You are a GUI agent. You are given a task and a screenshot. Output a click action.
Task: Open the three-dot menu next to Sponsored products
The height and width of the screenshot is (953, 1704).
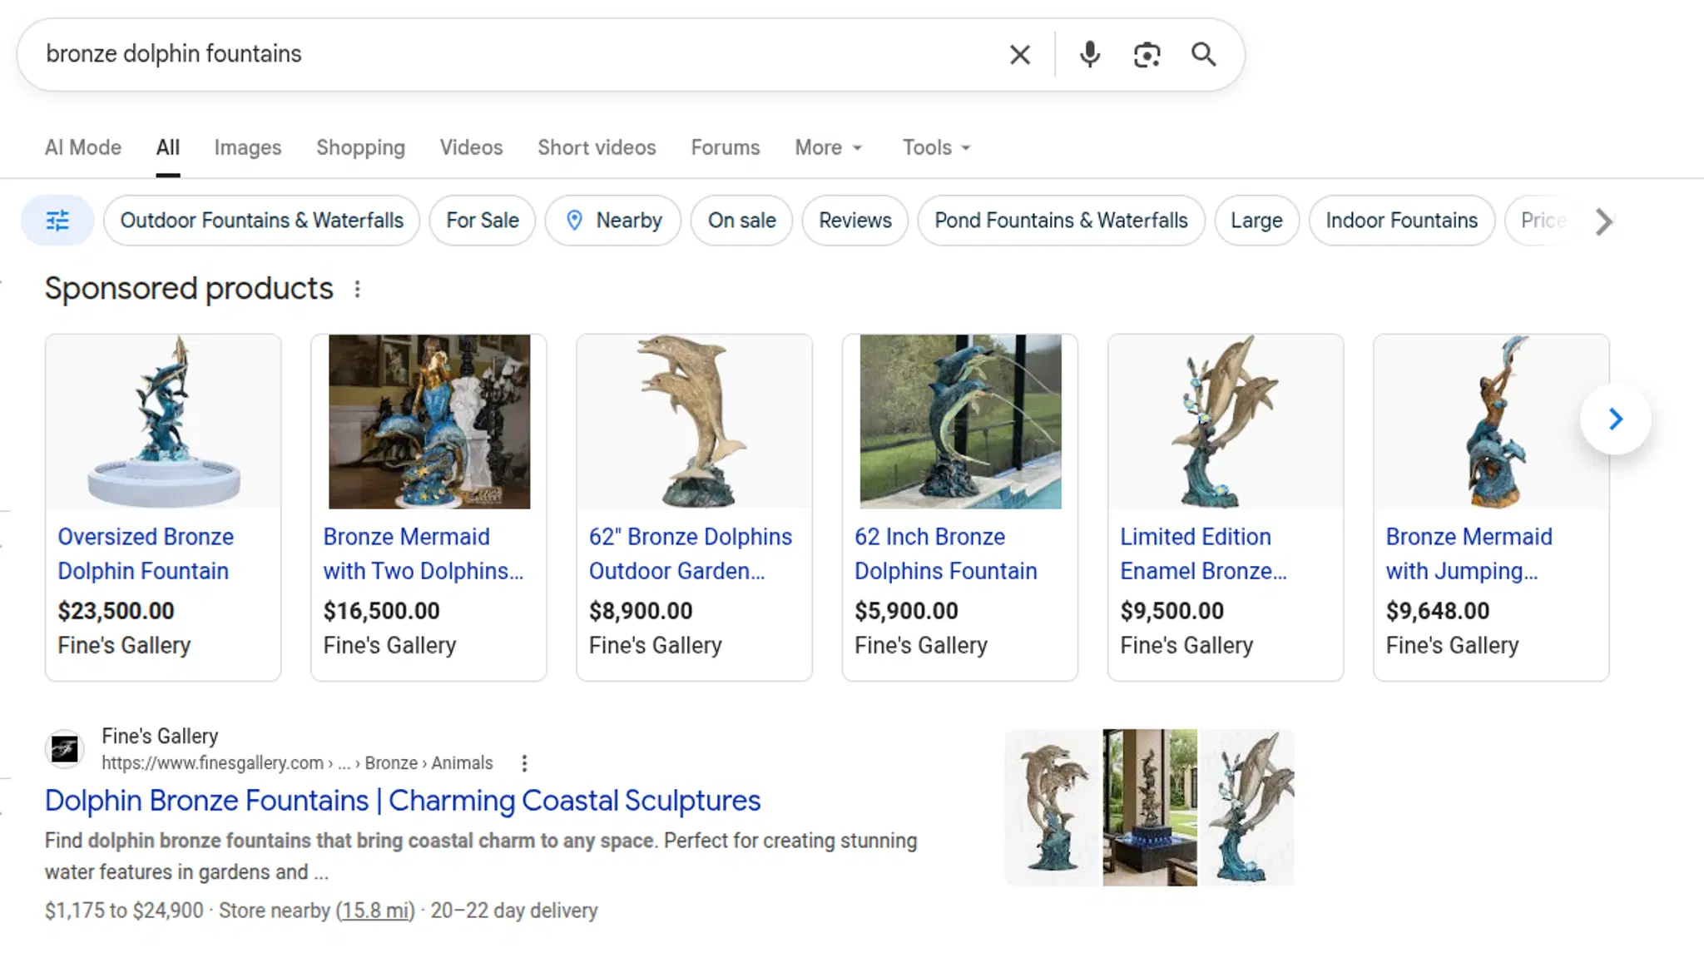pyautogui.click(x=358, y=289)
